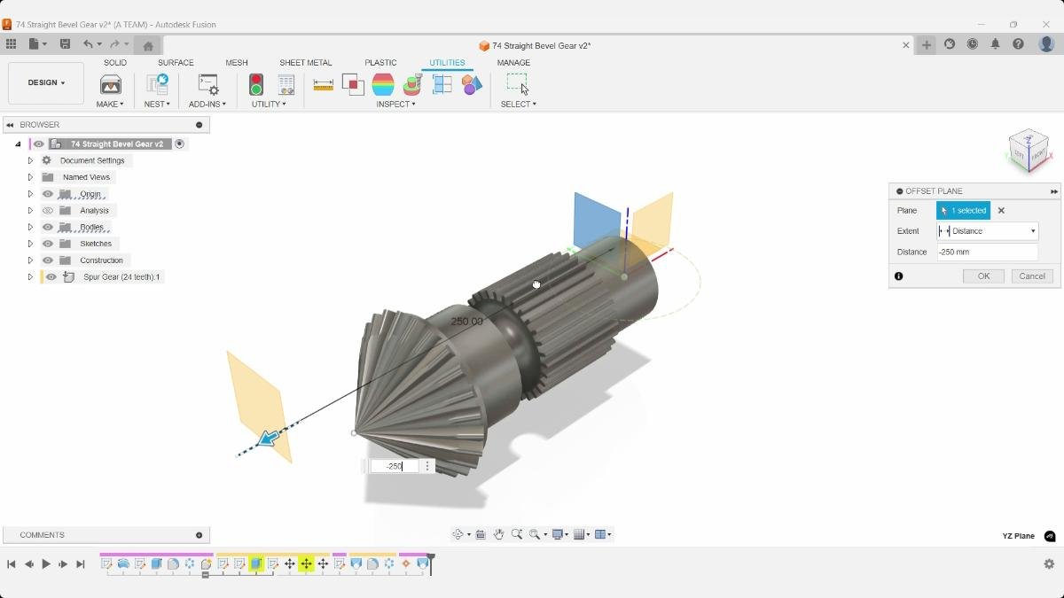The width and height of the screenshot is (1064, 598).
Task: Switch to the MESH tab
Action: (237, 63)
